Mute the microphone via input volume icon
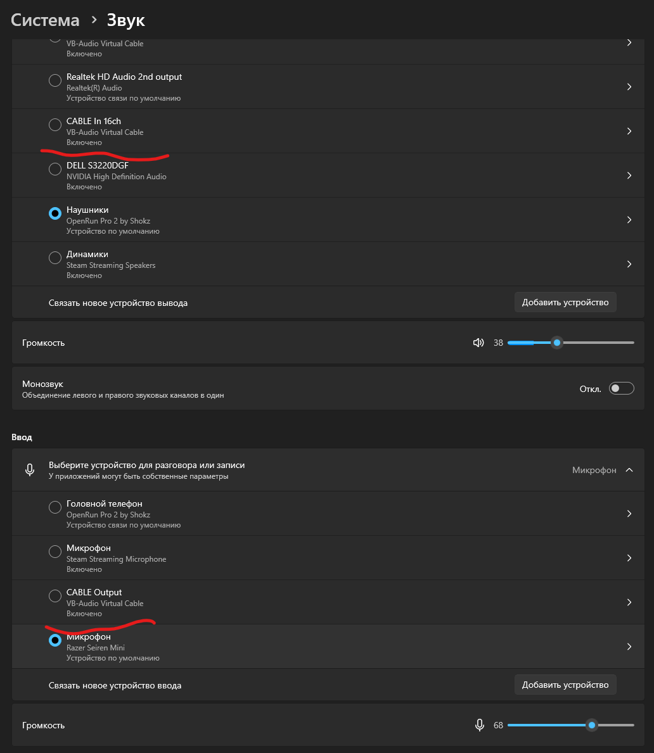This screenshot has width=654, height=753. coord(480,725)
